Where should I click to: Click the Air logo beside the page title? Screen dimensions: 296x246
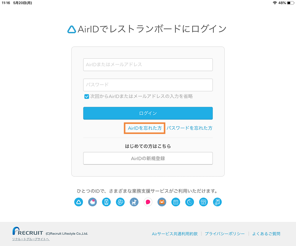[72, 29]
